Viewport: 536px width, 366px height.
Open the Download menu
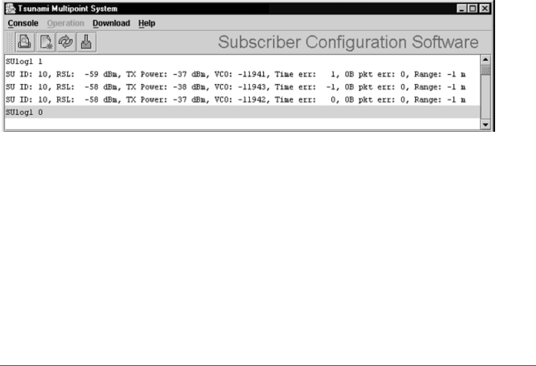click(x=111, y=23)
